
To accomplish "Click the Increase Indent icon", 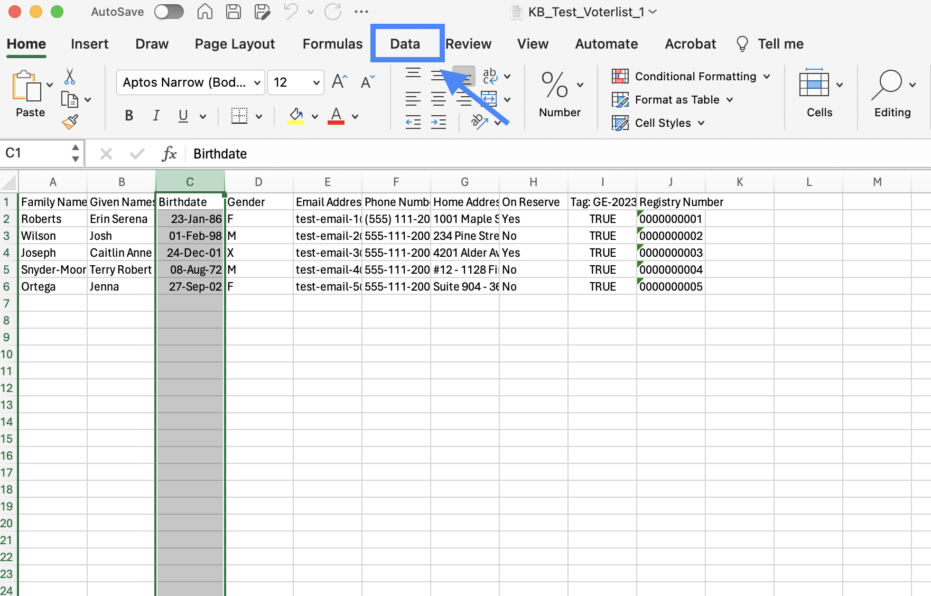I will coord(438,123).
